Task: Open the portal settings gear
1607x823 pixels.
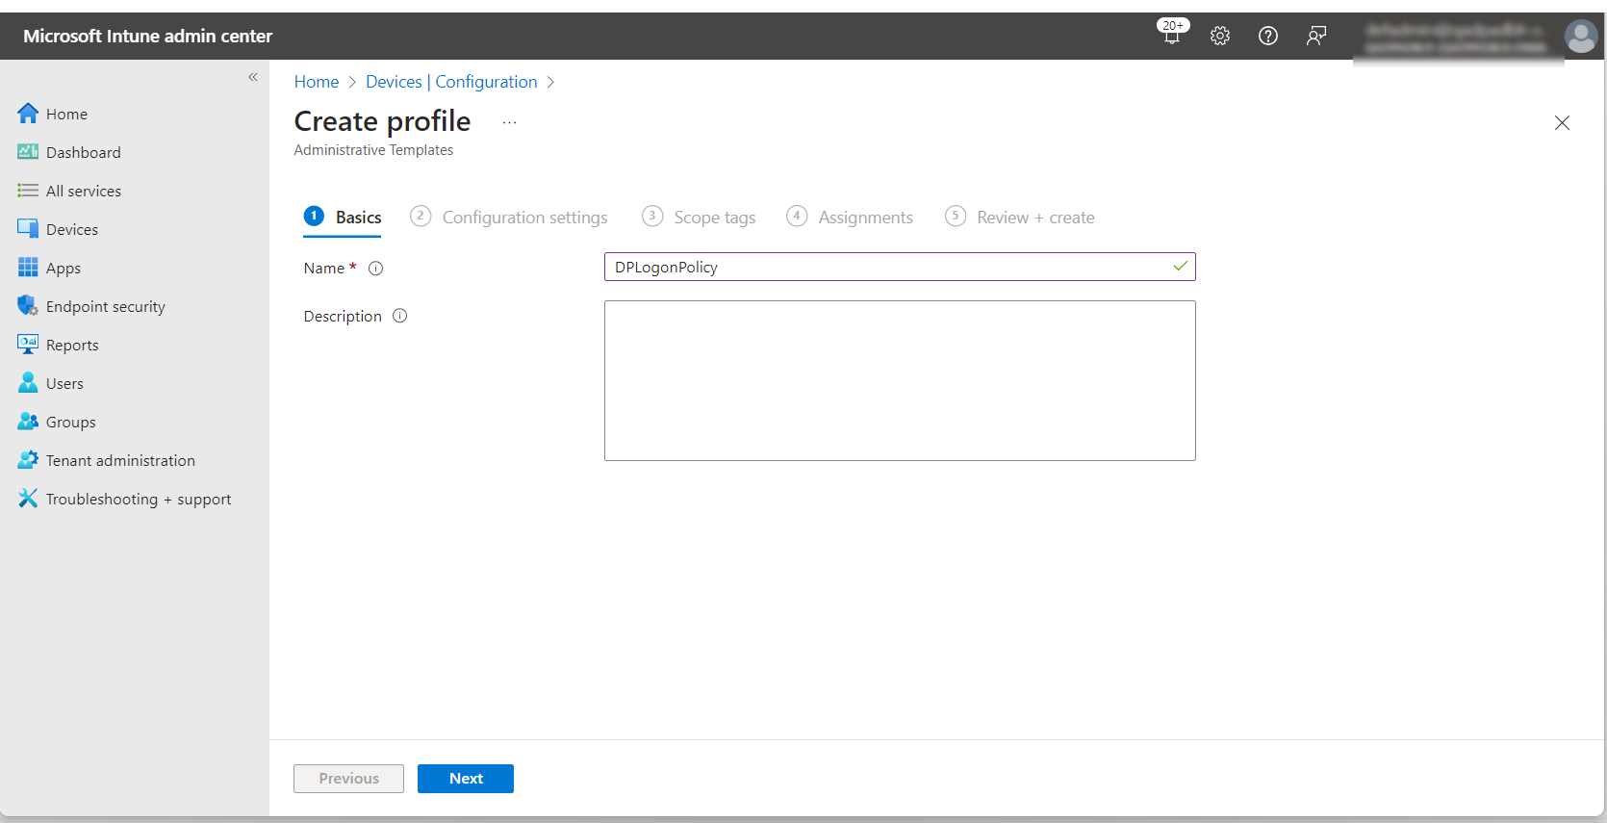Action: pyautogui.click(x=1220, y=36)
